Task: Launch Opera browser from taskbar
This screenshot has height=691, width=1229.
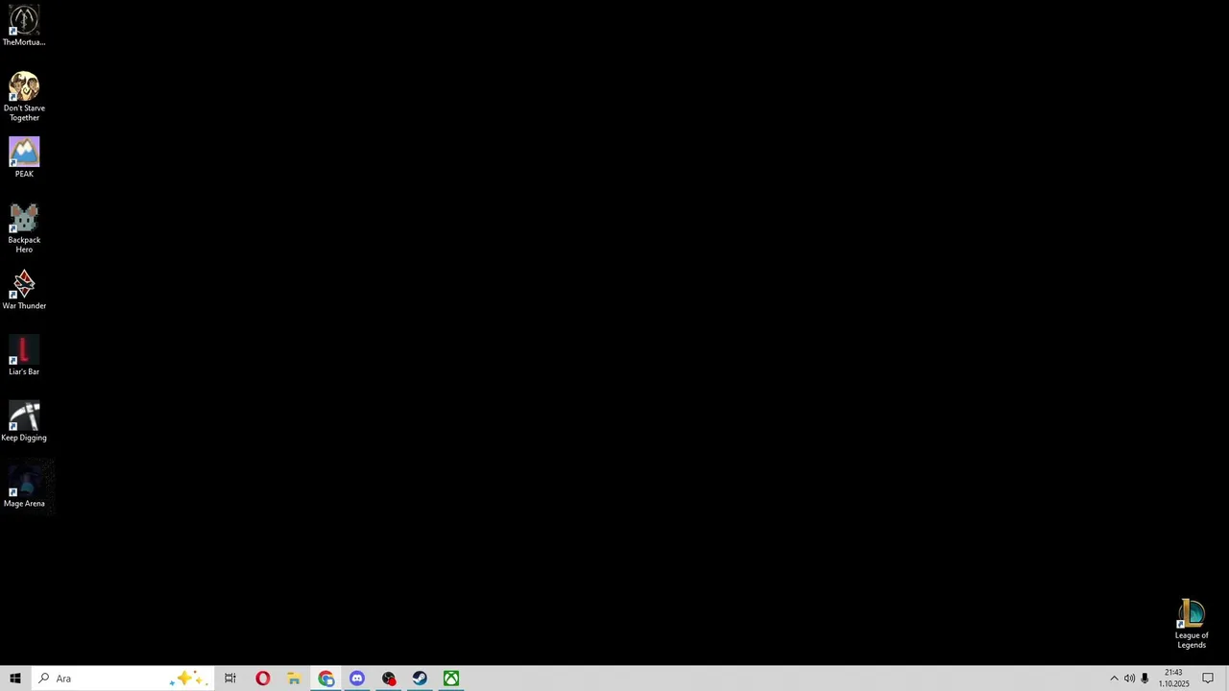Action: click(x=262, y=679)
